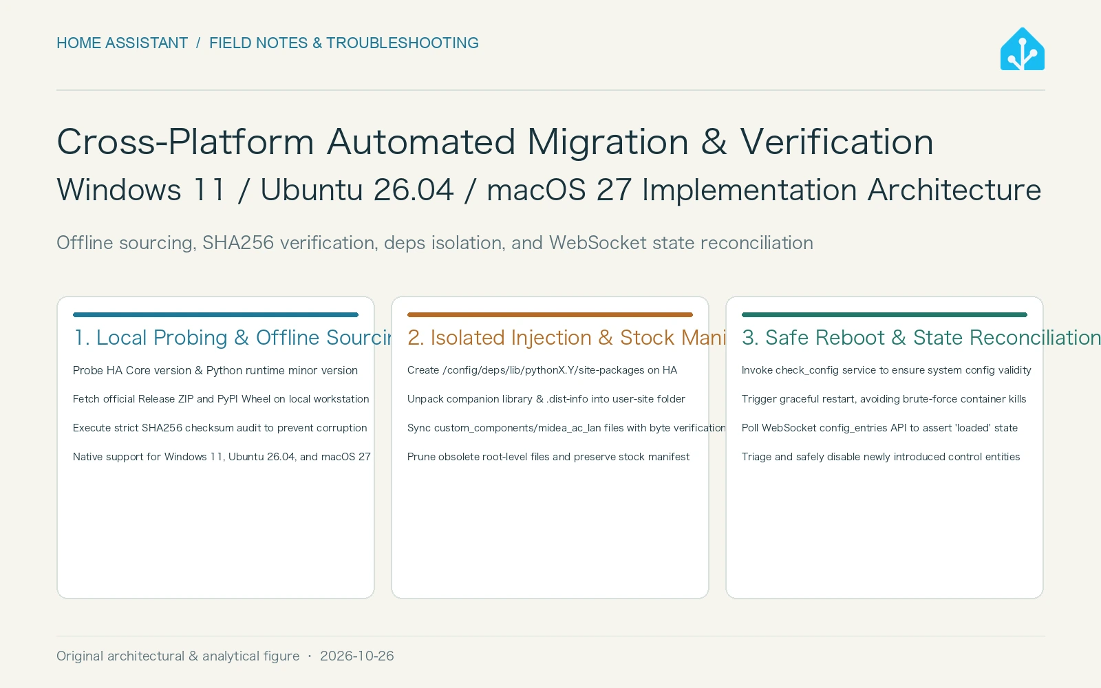Open FIELD NOTES & TROUBLESHOOTING breadcrumb

point(344,43)
